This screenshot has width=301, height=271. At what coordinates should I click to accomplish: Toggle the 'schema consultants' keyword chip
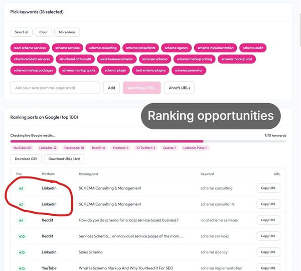pyautogui.click(x=140, y=48)
